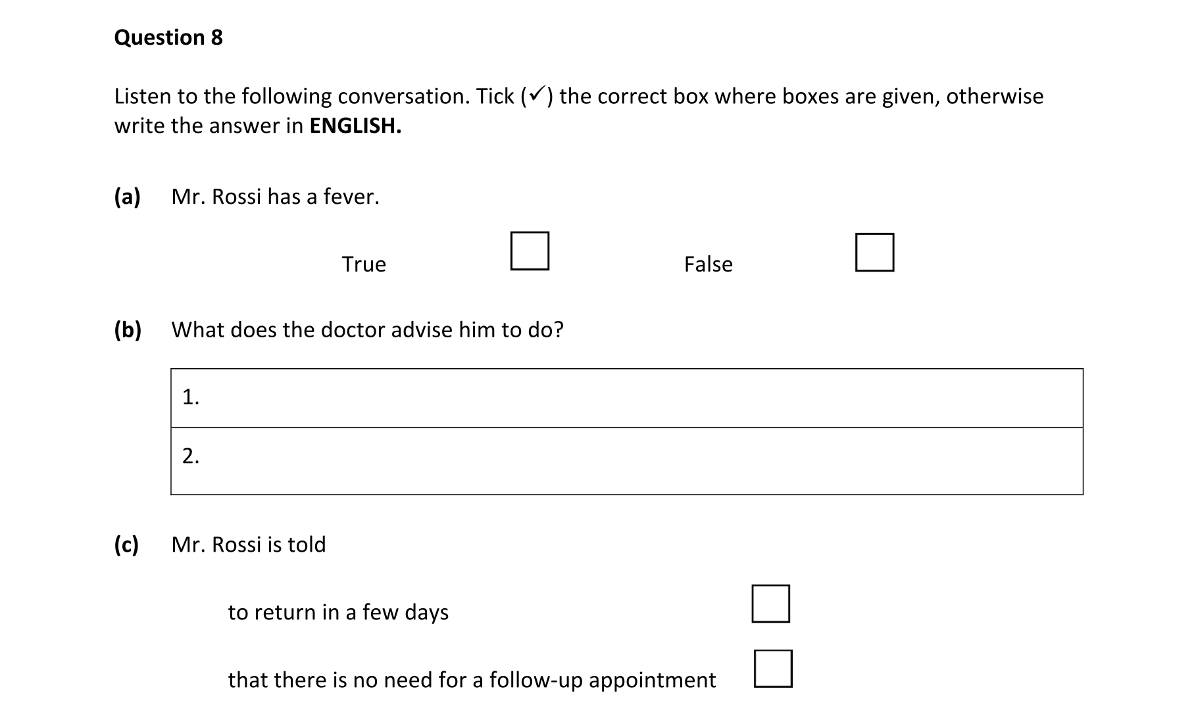Click the 'Mr. Rossi has a fever.' statement
The image size is (1196, 720).
point(275,197)
